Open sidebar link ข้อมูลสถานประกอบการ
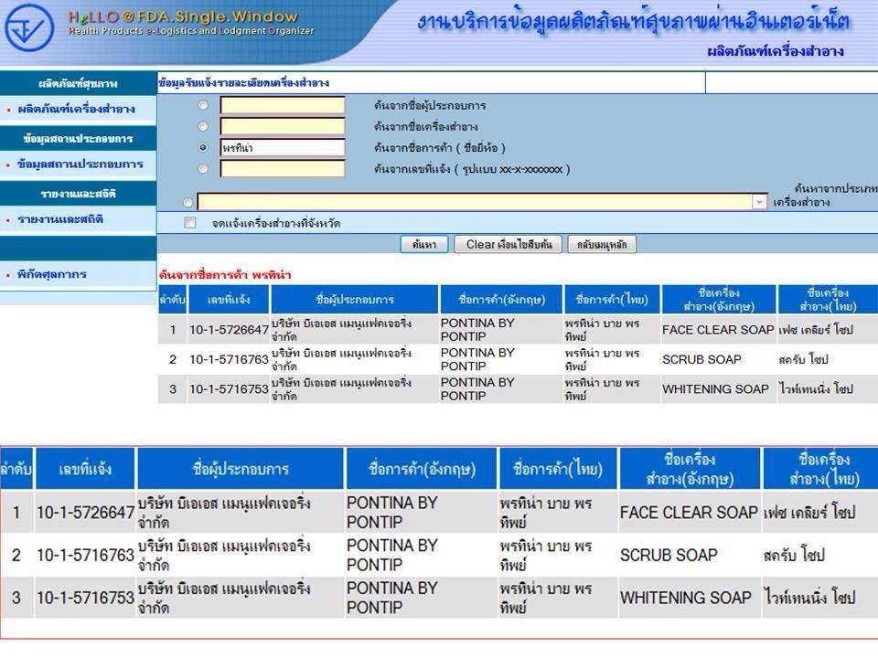 [80, 164]
